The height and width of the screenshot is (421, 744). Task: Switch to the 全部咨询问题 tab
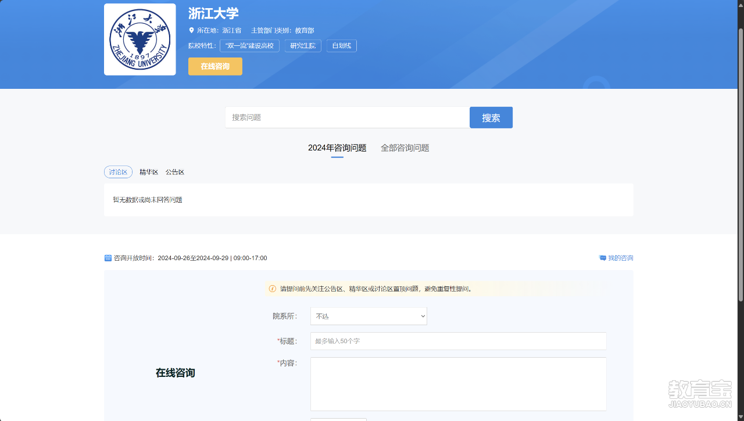(x=405, y=148)
